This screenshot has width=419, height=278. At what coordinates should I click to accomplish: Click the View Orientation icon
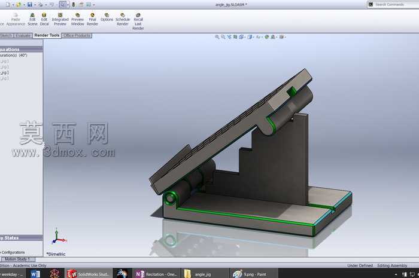tap(241, 37)
